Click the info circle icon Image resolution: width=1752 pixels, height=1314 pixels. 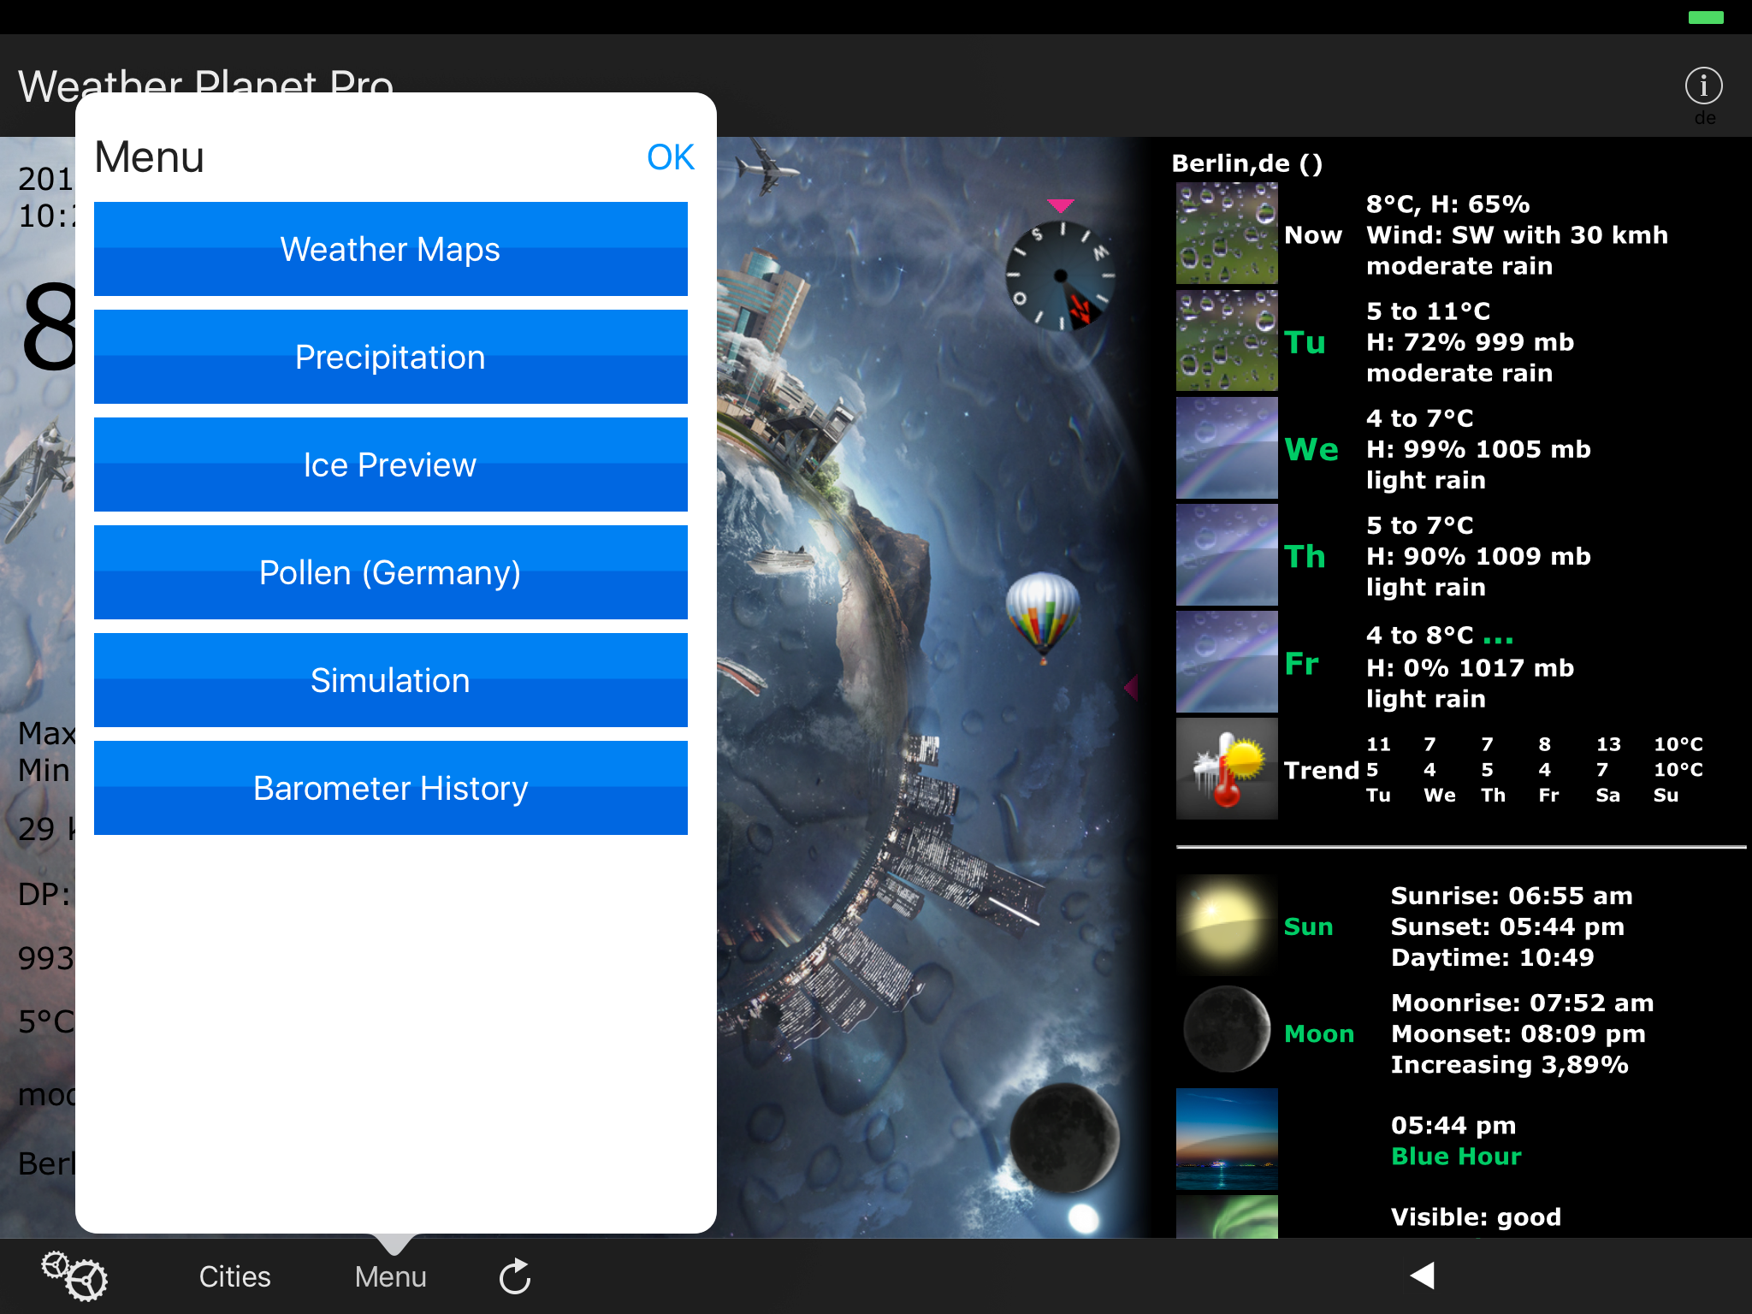tap(1702, 86)
